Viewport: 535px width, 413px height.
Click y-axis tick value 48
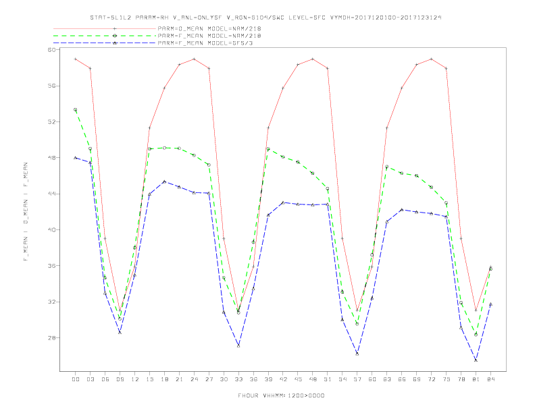[x=51, y=158]
